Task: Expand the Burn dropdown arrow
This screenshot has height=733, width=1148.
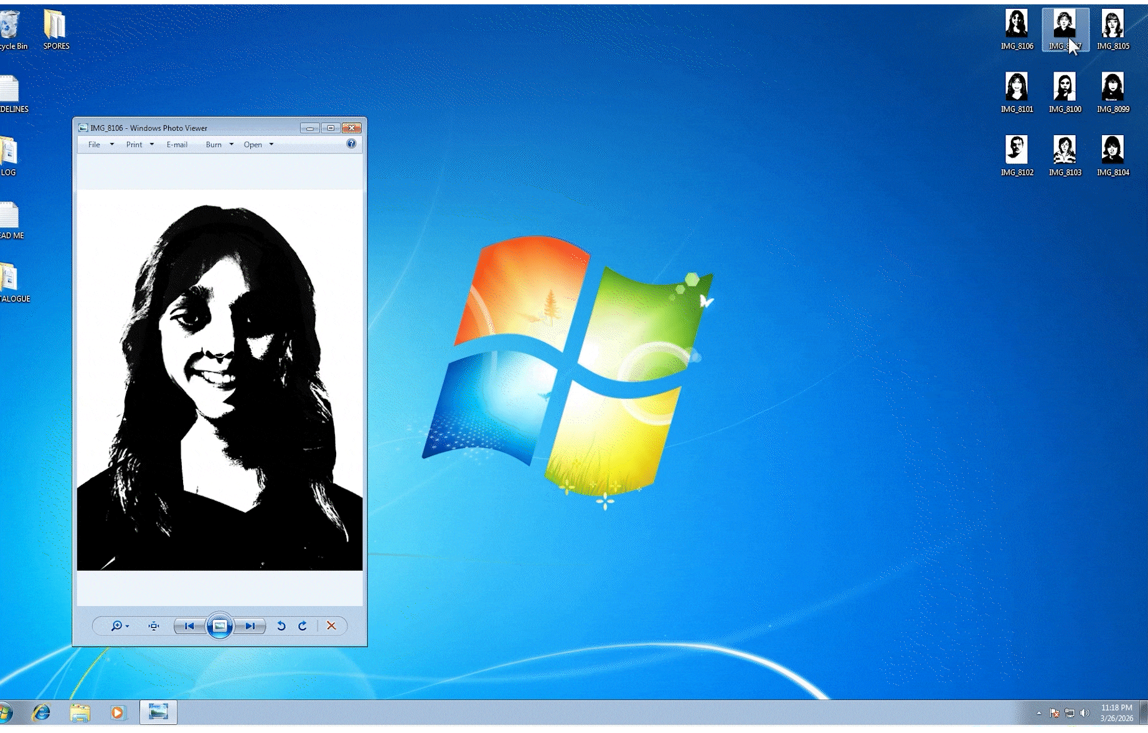Action: 232,144
